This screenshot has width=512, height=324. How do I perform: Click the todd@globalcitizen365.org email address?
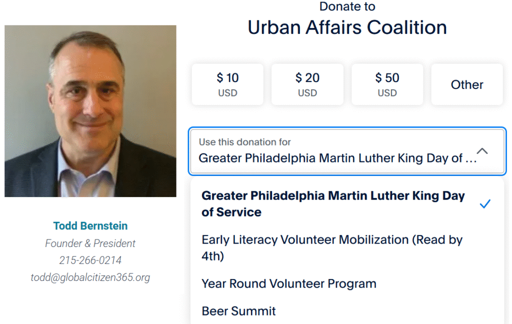pos(90,277)
